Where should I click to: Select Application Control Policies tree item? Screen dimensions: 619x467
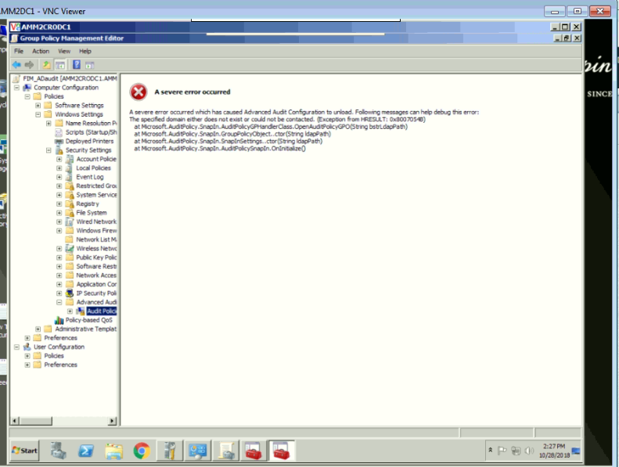click(96, 284)
